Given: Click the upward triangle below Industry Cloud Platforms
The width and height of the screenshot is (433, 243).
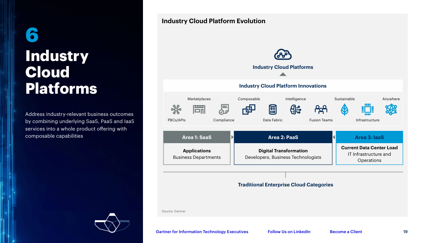Looking at the screenshot, I should [x=283, y=74].
